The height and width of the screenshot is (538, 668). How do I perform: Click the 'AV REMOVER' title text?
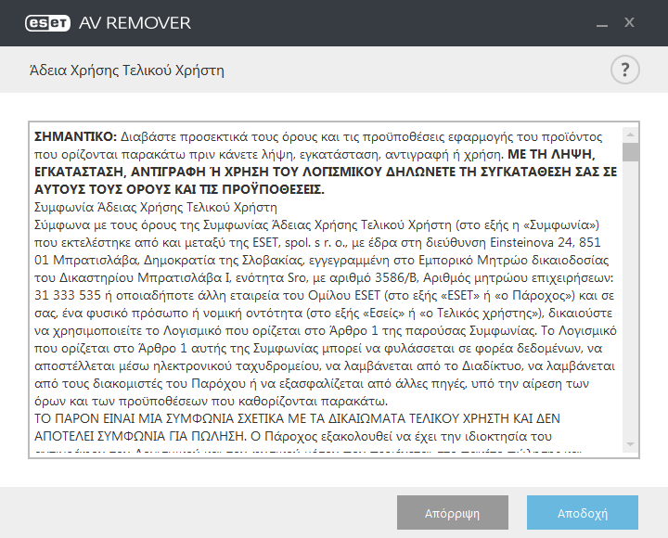click(x=135, y=23)
